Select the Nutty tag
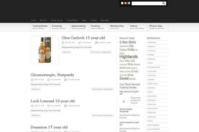 122,68
